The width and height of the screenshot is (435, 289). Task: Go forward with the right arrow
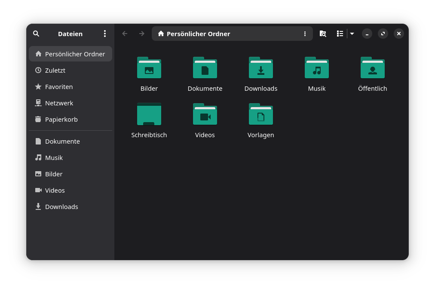pyautogui.click(x=142, y=34)
